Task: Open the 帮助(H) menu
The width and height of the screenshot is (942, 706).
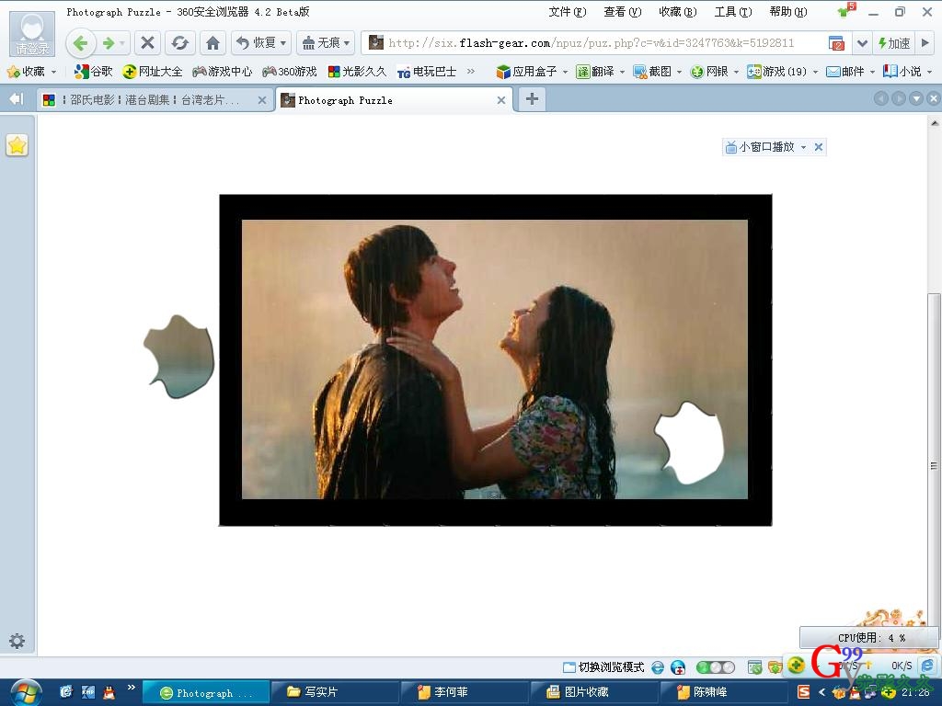Action: [788, 12]
